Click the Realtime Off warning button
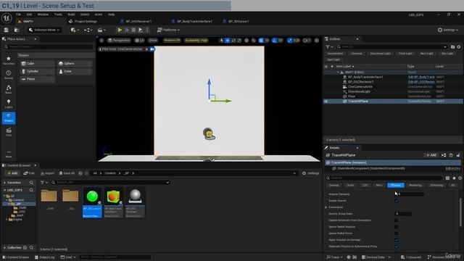 (172, 41)
